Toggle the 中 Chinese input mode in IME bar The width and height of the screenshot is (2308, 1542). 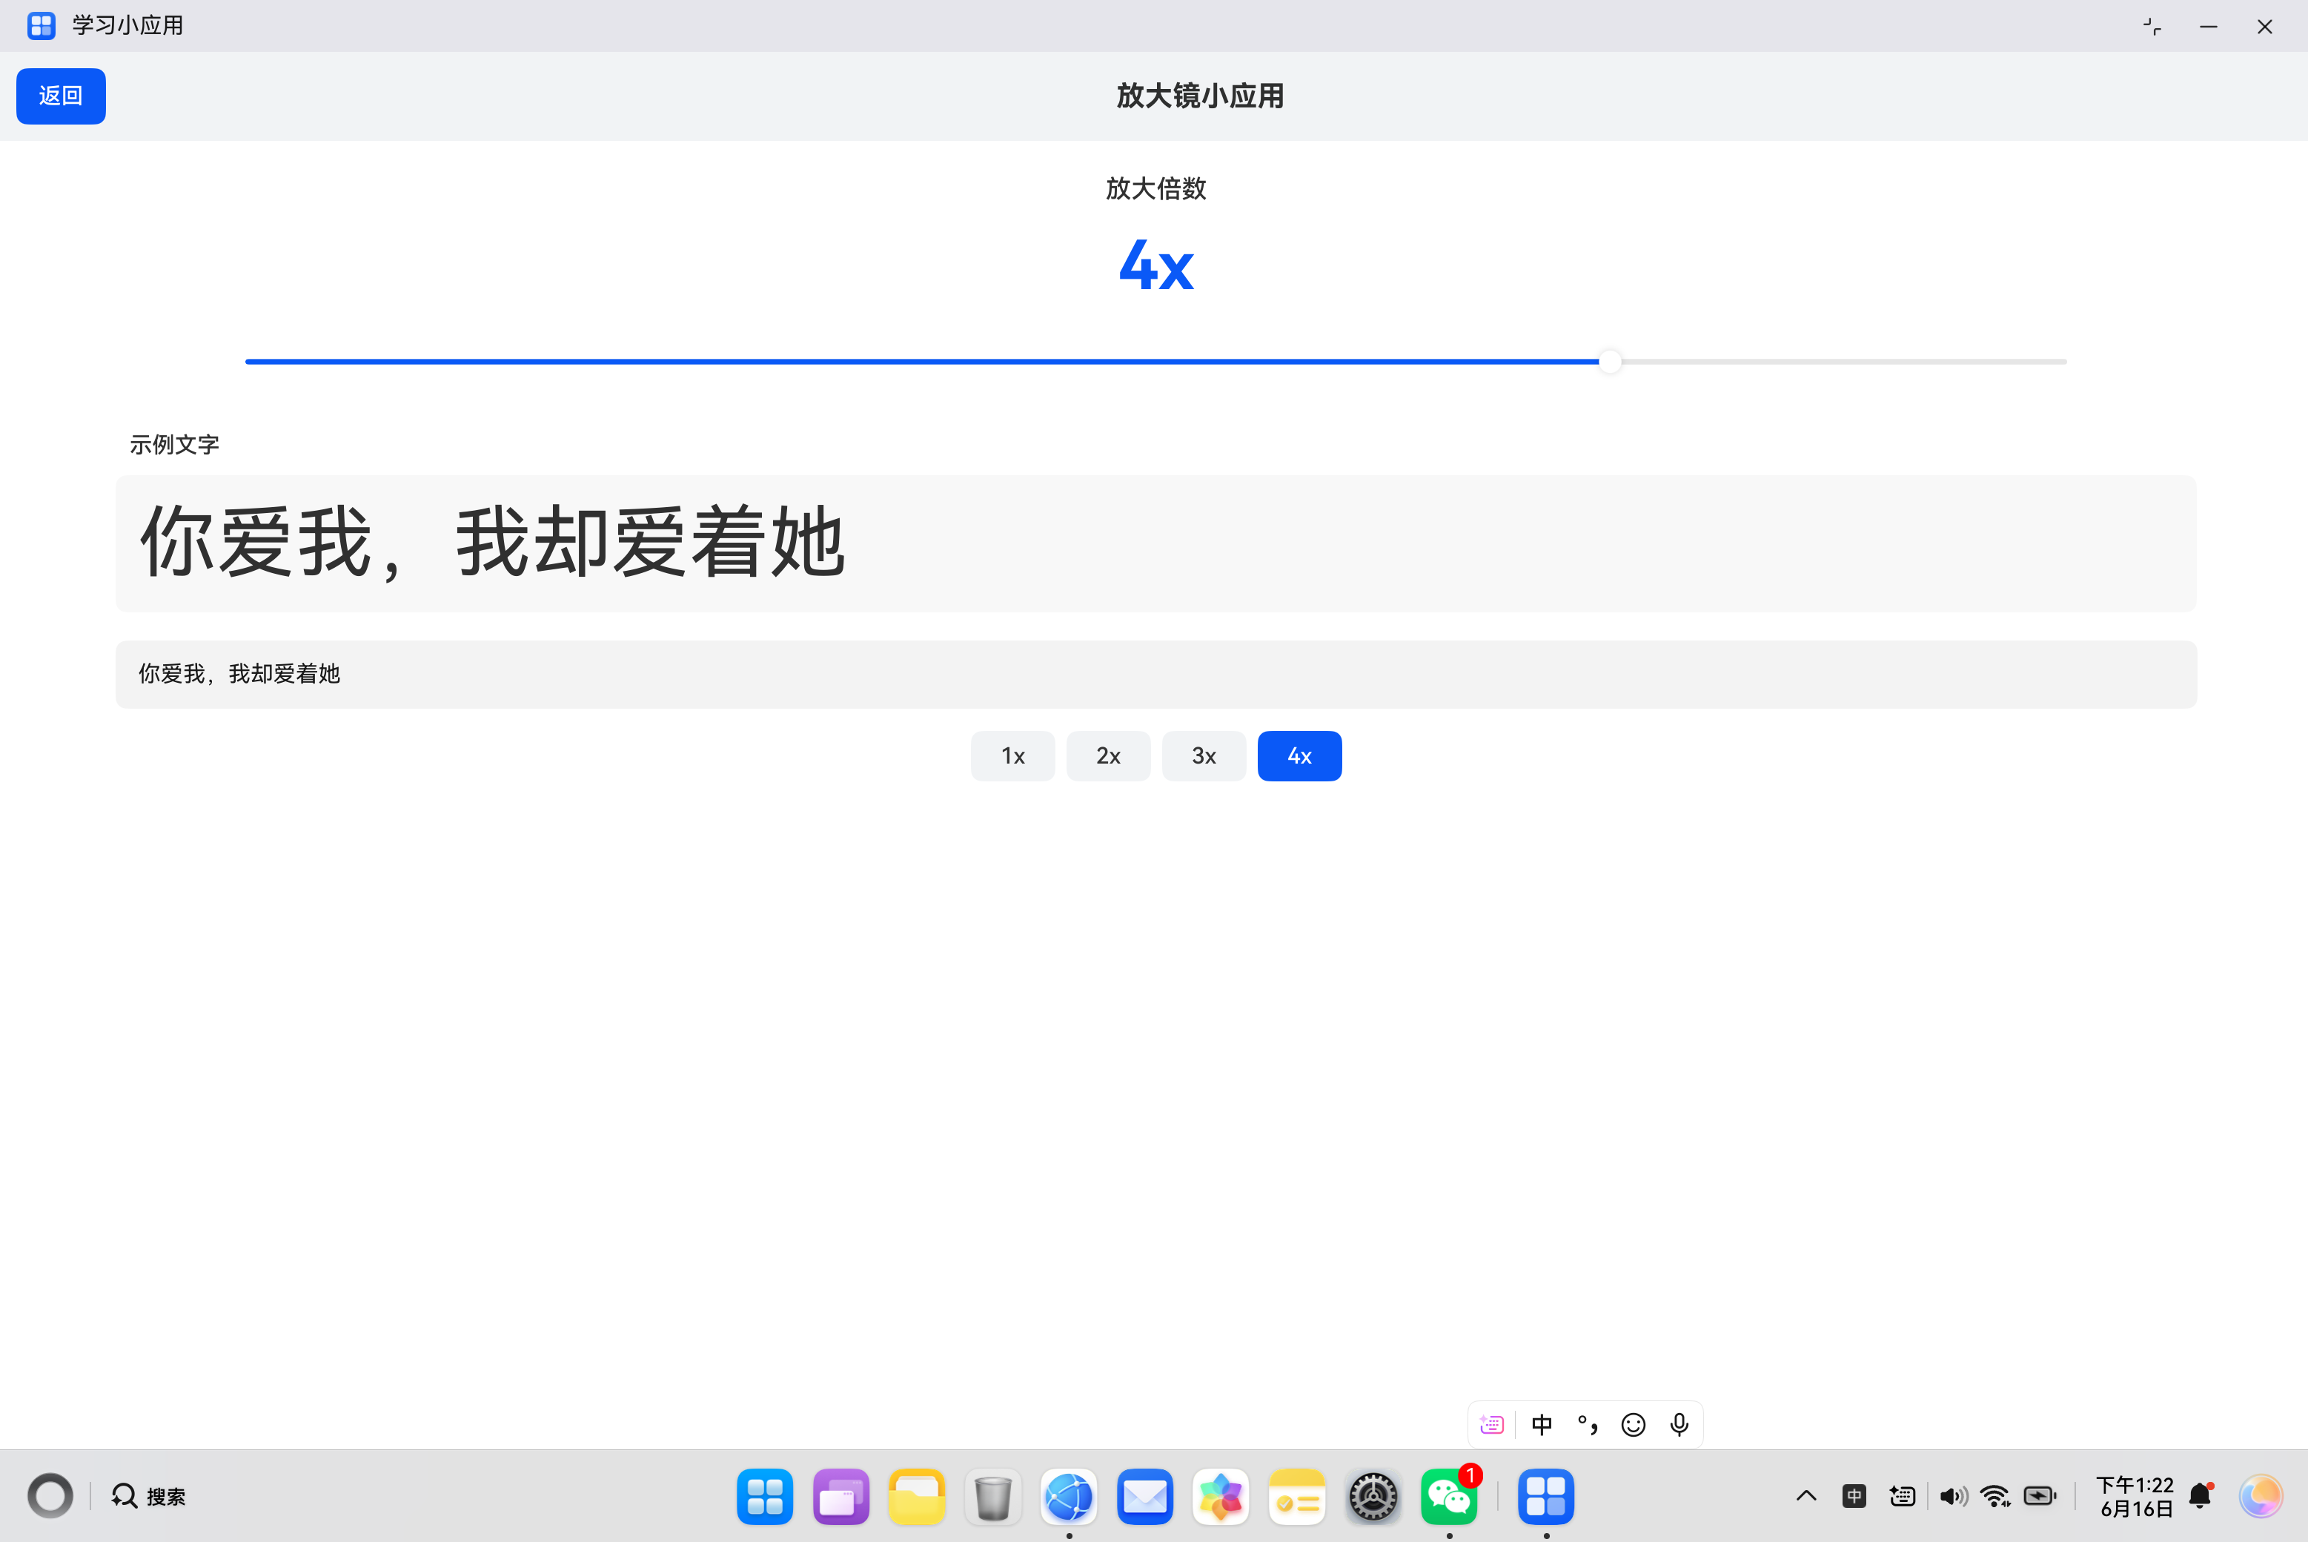click(1542, 1424)
